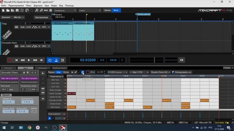
Task: Open the Громкость automation dropdown
Action: (x=65, y=11)
